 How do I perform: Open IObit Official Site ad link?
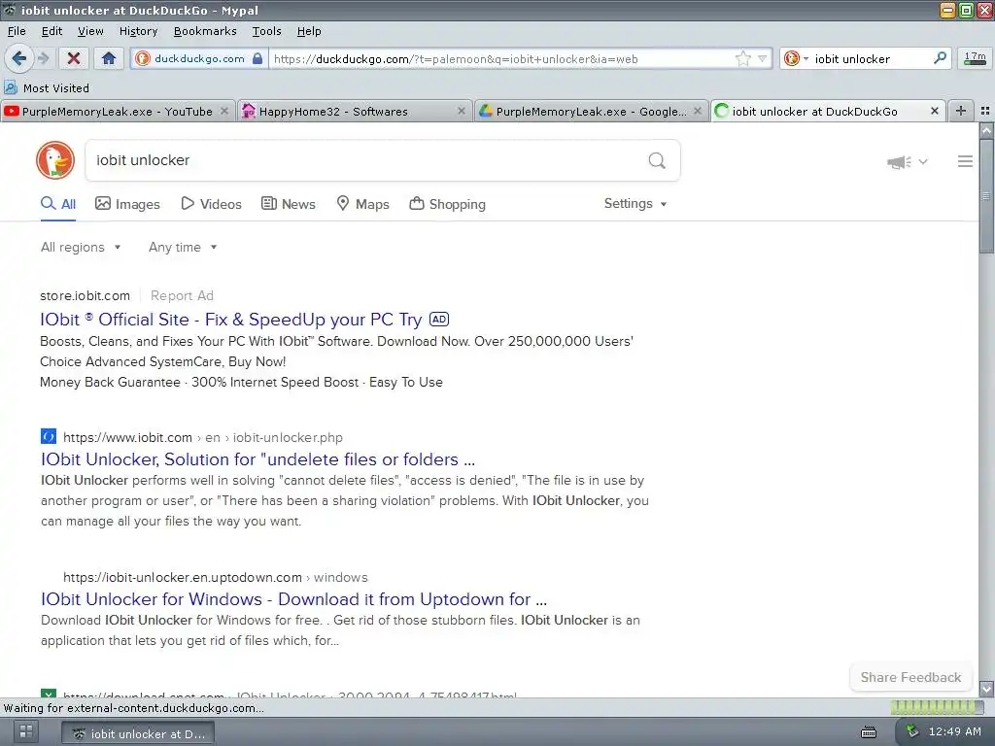[231, 320]
